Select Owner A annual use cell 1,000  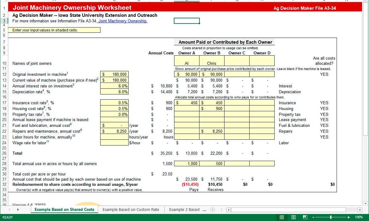pyautogui.click(x=187, y=164)
